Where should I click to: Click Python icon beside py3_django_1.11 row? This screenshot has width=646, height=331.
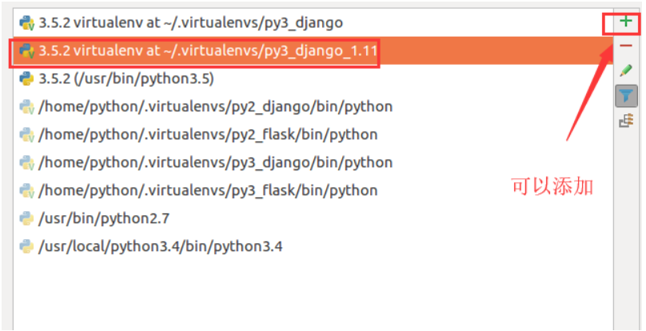[x=26, y=51]
